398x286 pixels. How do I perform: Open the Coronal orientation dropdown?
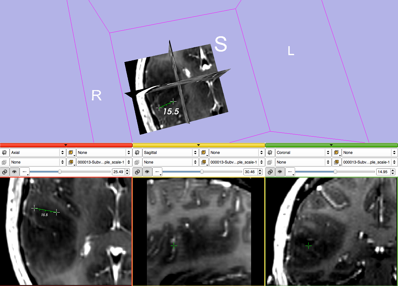[x=303, y=153]
